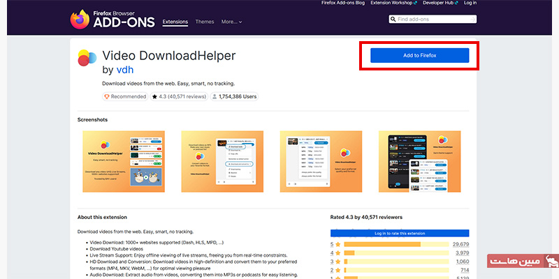Click the users count badge
This screenshot has width=559, height=279.
[x=234, y=96]
